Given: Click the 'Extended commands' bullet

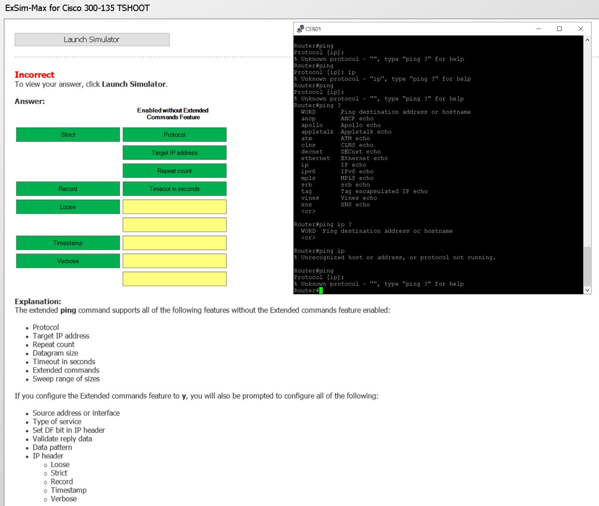Looking at the screenshot, I should [x=66, y=370].
